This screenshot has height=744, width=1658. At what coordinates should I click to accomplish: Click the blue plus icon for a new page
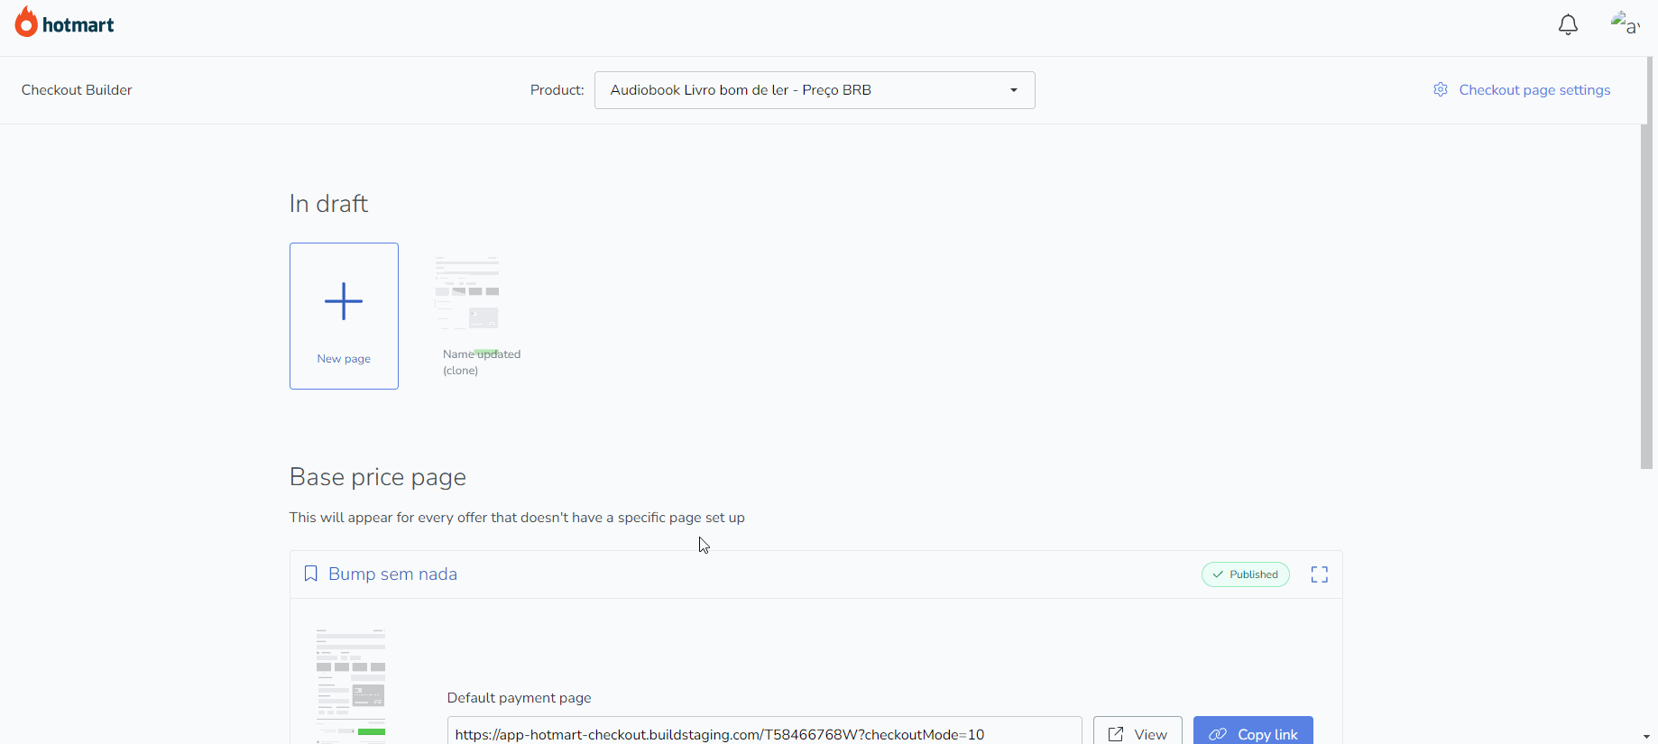(x=344, y=301)
